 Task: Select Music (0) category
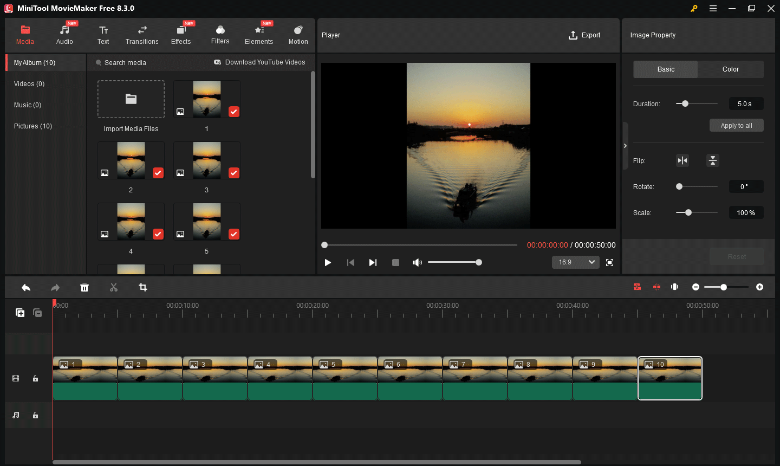[28, 105]
